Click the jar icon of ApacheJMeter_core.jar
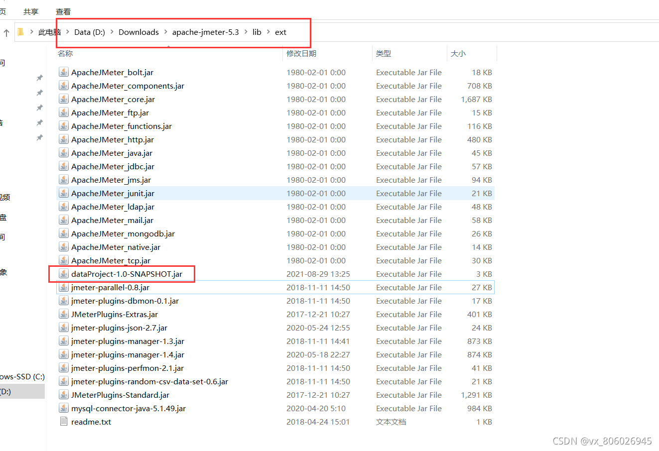The height and width of the screenshot is (451, 659). 64,99
